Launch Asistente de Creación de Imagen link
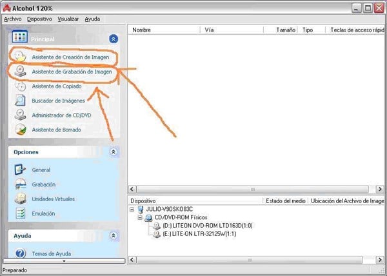This screenshot has height=276, width=387. (70, 57)
